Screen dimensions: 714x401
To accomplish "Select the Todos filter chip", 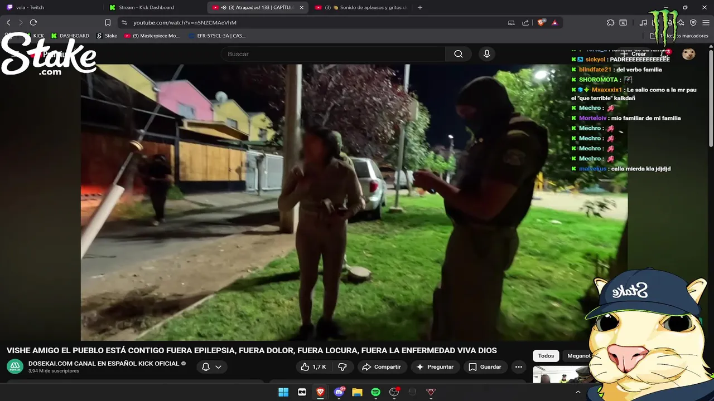I will tap(546, 356).
